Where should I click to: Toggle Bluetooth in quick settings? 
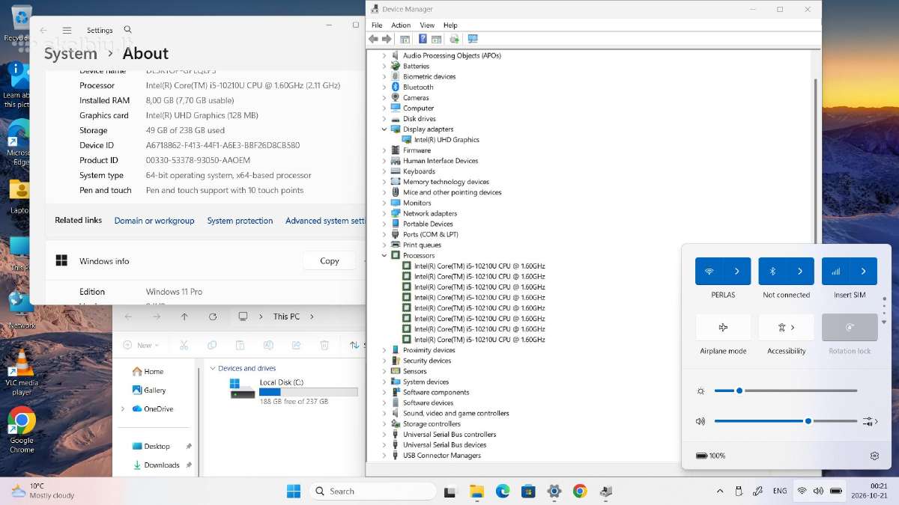[773, 271]
